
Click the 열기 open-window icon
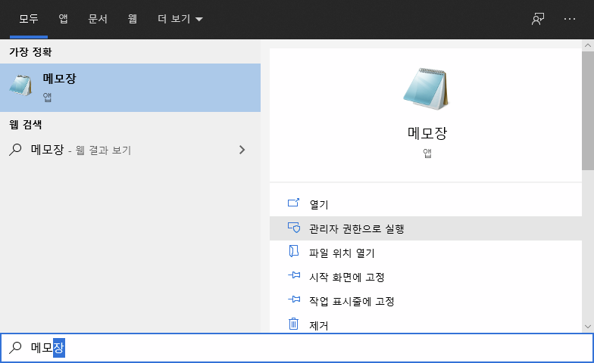294,203
